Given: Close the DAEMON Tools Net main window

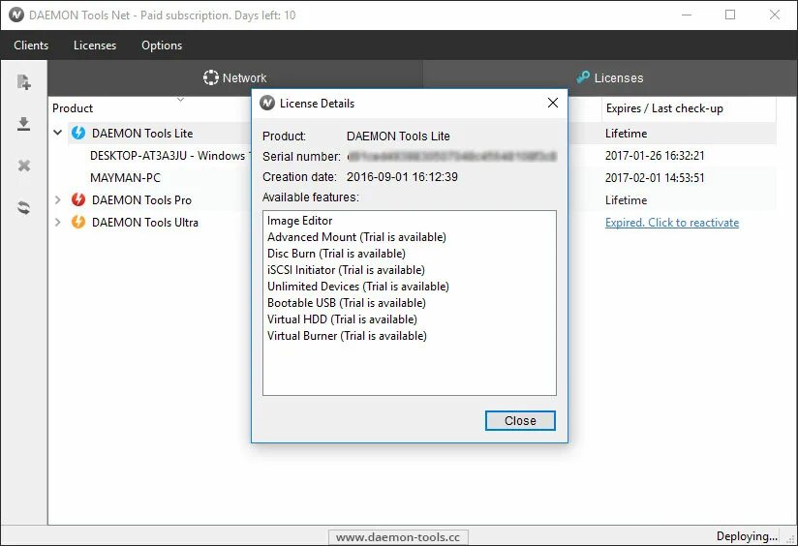Looking at the screenshot, I should pyautogui.click(x=775, y=15).
